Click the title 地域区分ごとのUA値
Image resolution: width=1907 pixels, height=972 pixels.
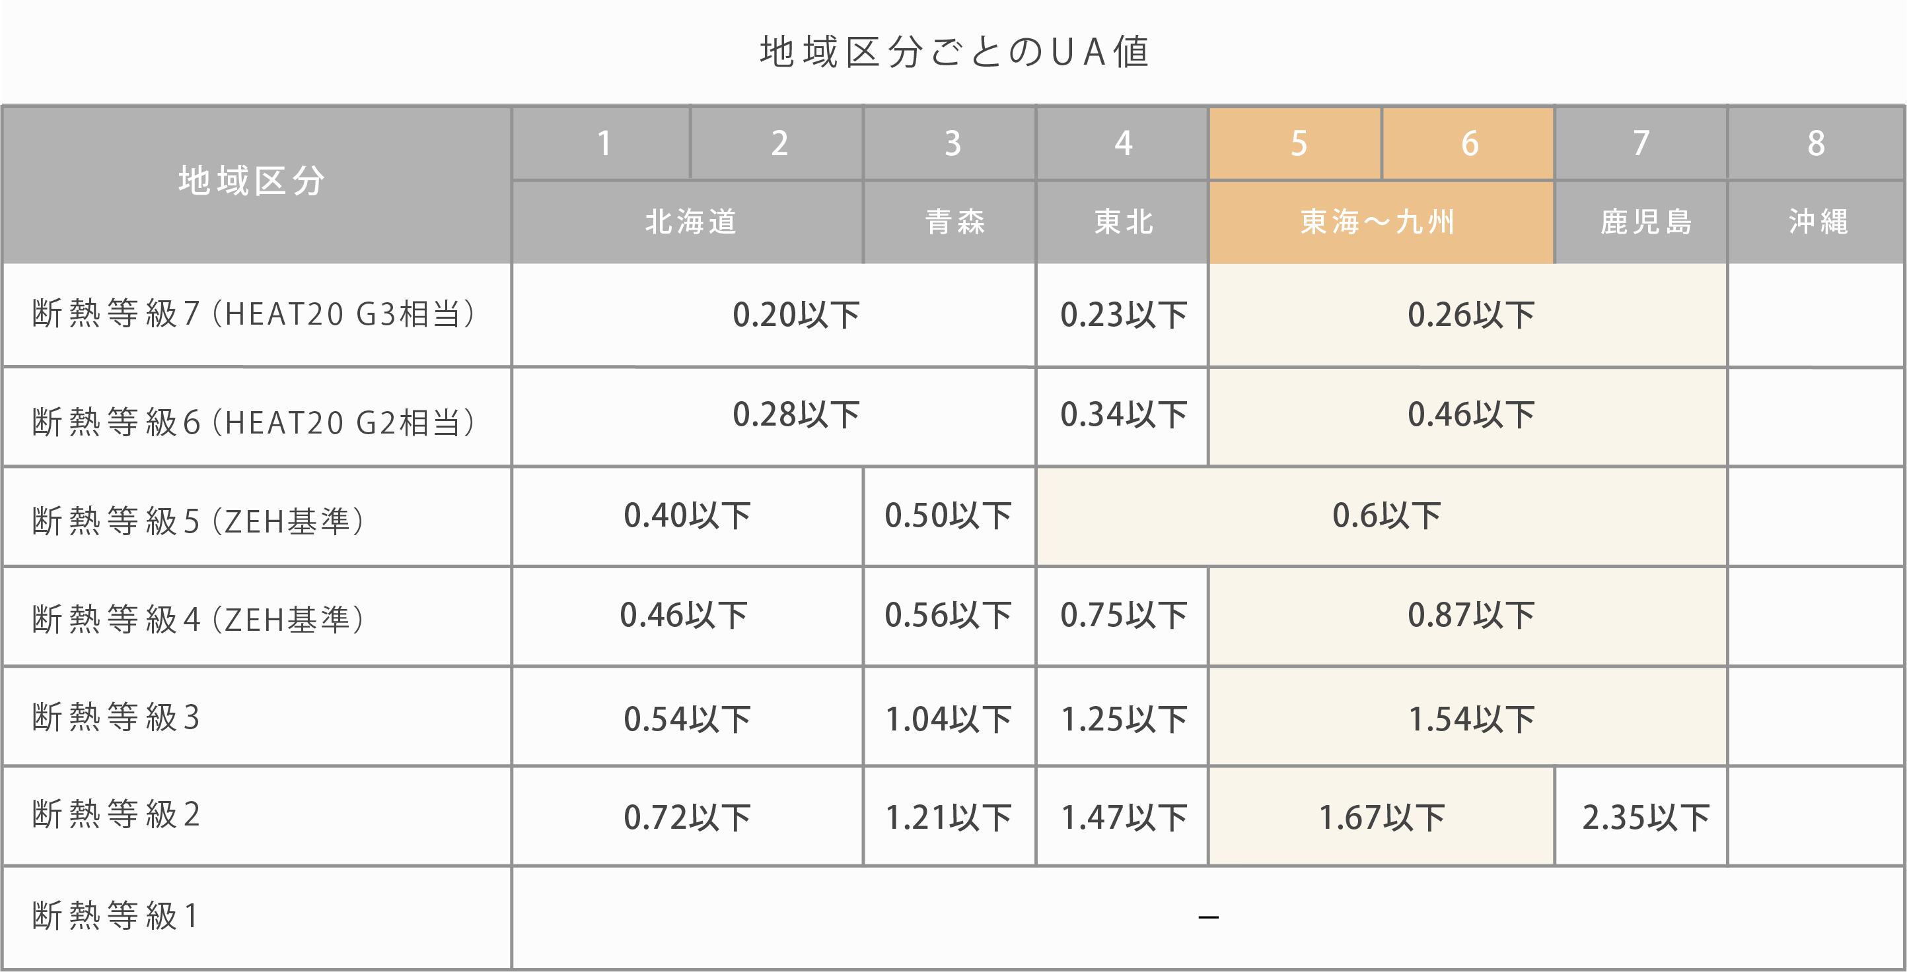click(x=954, y=51)
